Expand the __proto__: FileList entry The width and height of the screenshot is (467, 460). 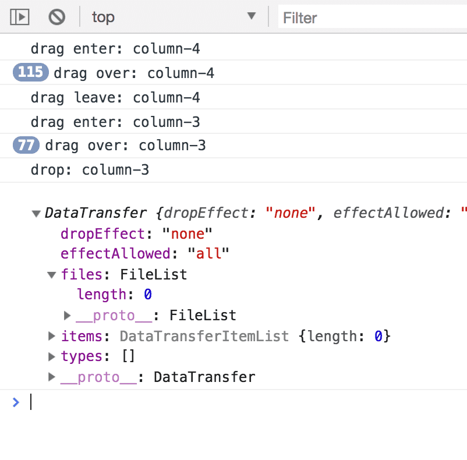click(68, 316)
